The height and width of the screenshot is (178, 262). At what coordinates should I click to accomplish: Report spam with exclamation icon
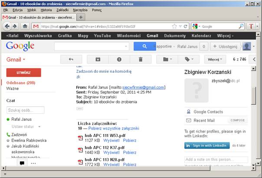(x=119, y=59)
